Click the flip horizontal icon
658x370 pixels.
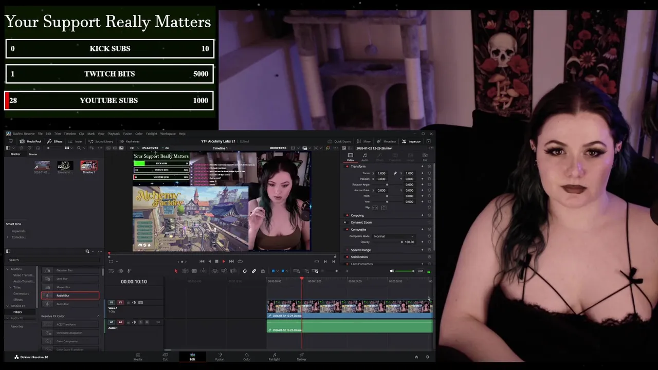(x=375, y=208)
